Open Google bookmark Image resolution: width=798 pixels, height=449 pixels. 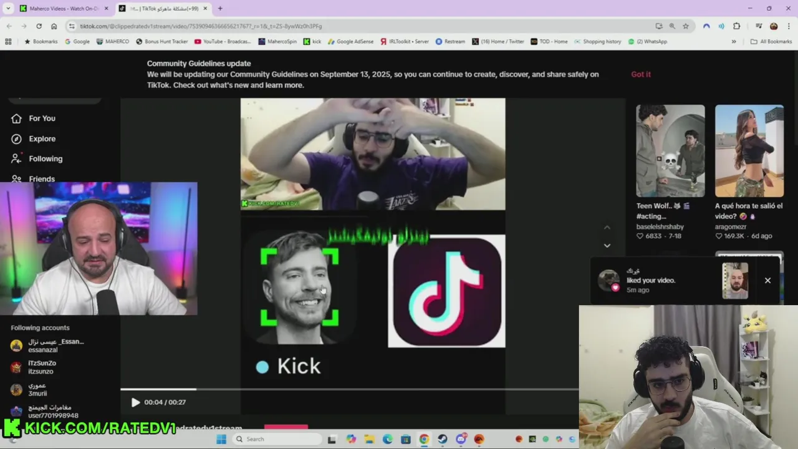pos(77,42)
